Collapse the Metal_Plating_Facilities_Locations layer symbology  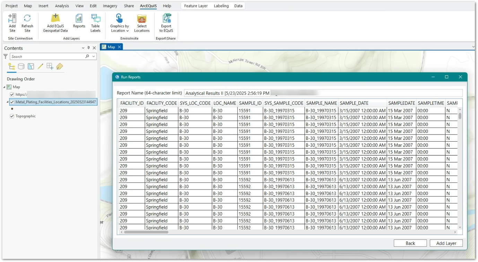8,102
